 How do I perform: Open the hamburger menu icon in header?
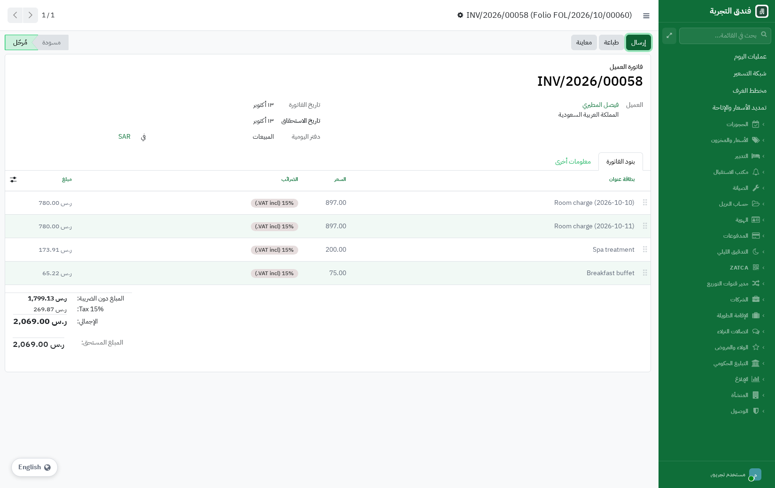[x=646, y=15]
